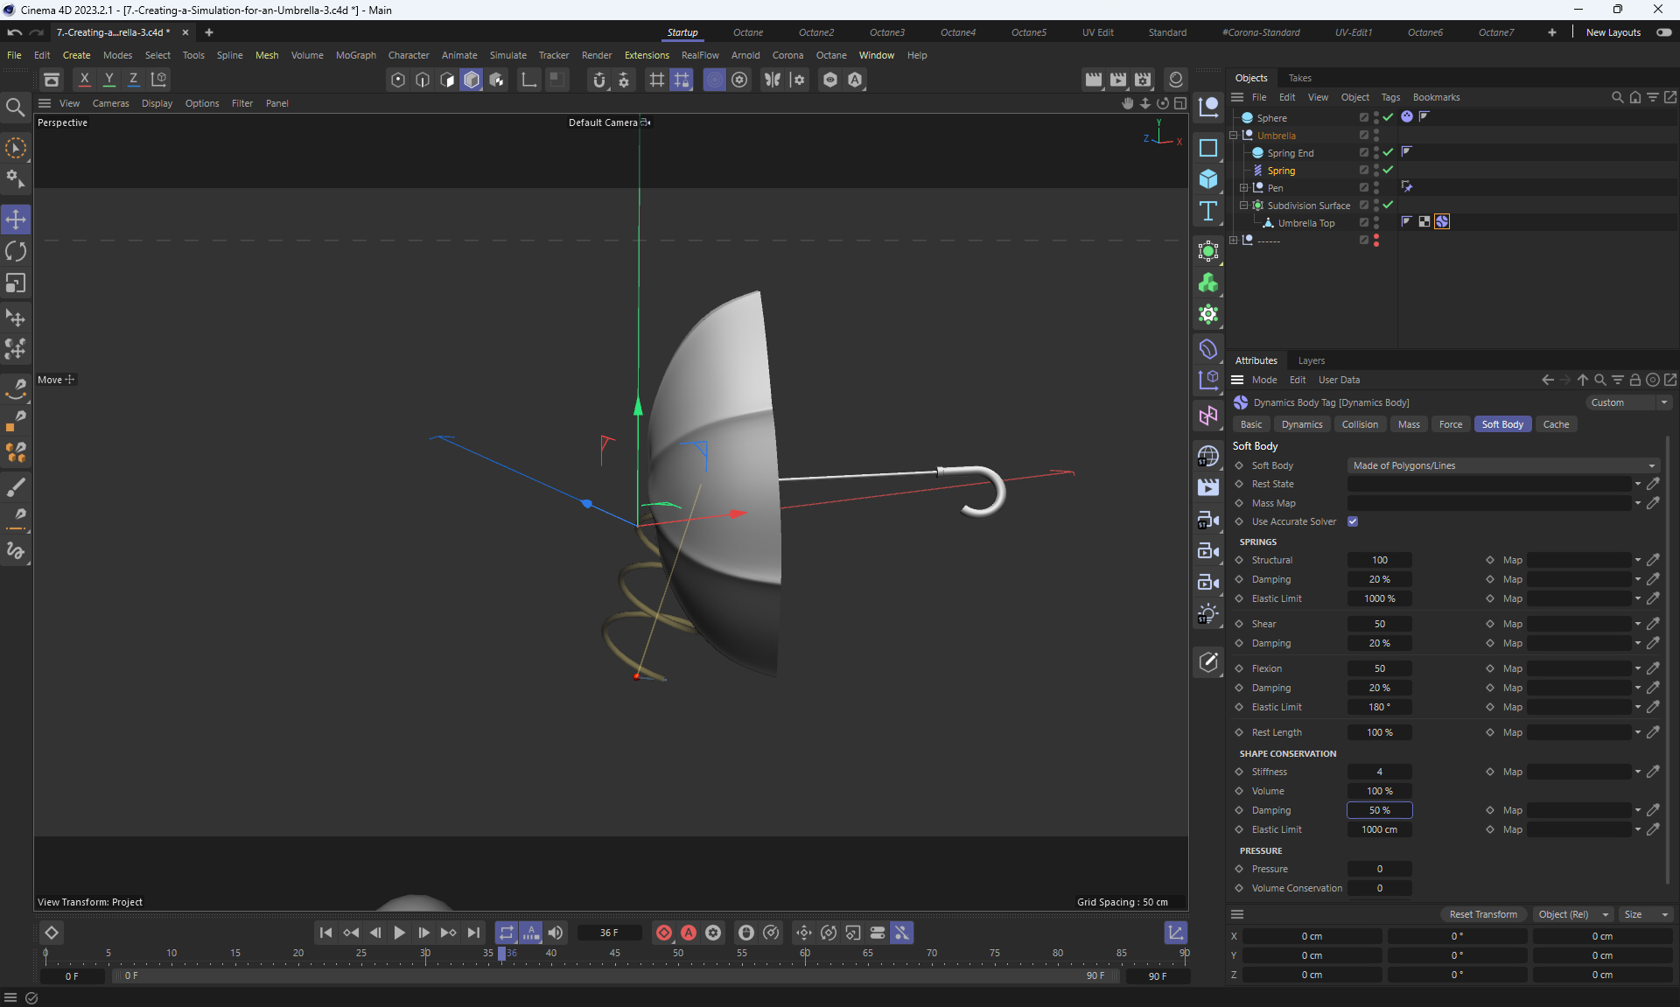Click the Go to End of animation button

[x=473, y=933]
